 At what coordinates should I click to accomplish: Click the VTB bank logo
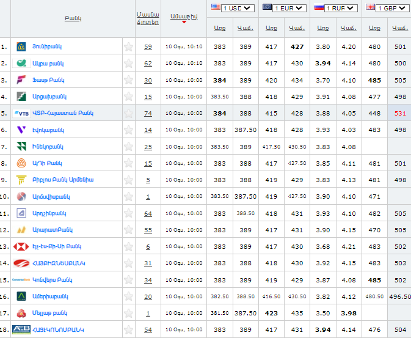(21, 113)
